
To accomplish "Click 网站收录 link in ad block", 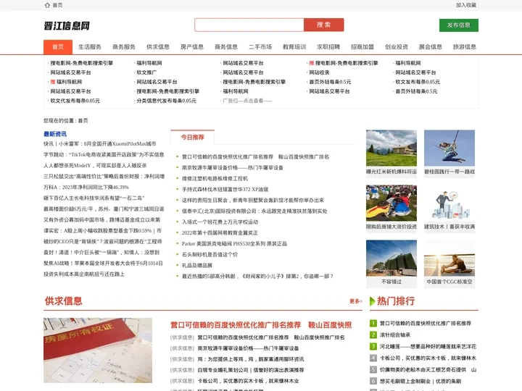I will [x=319, y=72].
